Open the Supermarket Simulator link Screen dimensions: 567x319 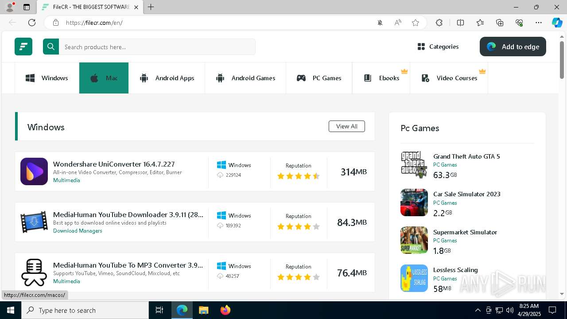[465, 232]
